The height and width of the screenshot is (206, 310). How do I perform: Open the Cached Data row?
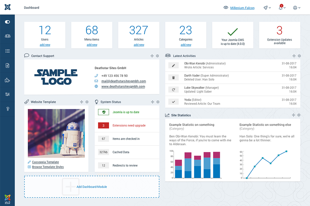coord(127,152)
